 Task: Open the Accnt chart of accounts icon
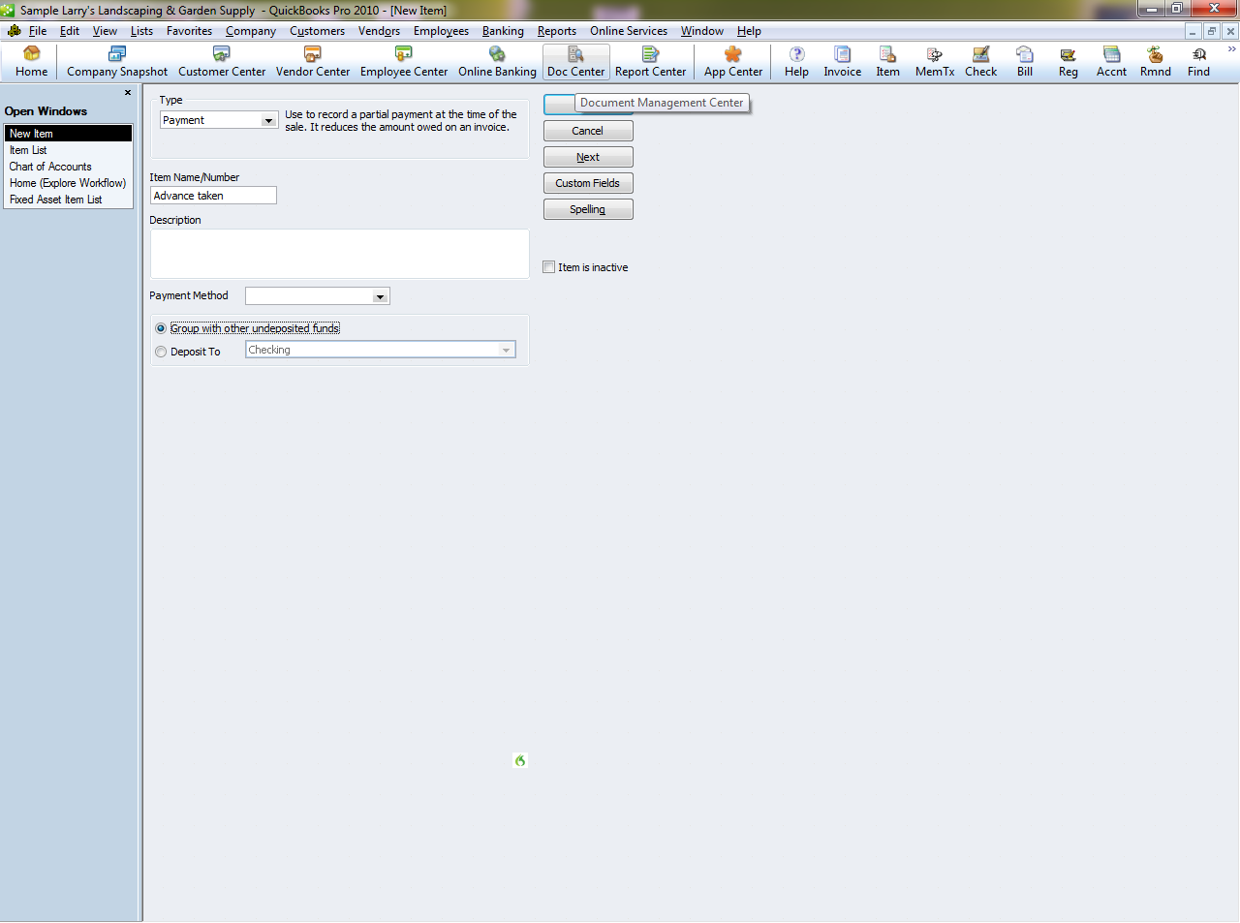tap(1111, 62)
